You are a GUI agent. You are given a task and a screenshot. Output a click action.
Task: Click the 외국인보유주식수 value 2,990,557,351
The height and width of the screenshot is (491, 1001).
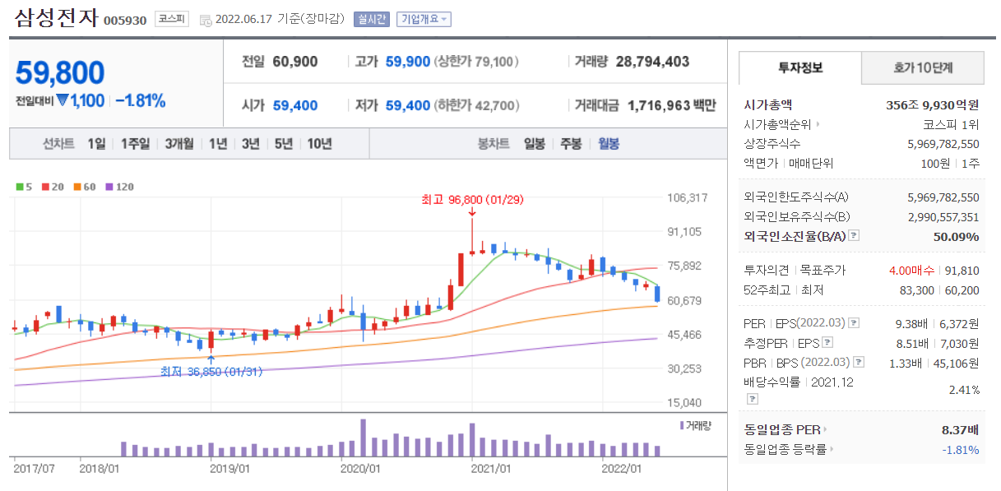943,217
